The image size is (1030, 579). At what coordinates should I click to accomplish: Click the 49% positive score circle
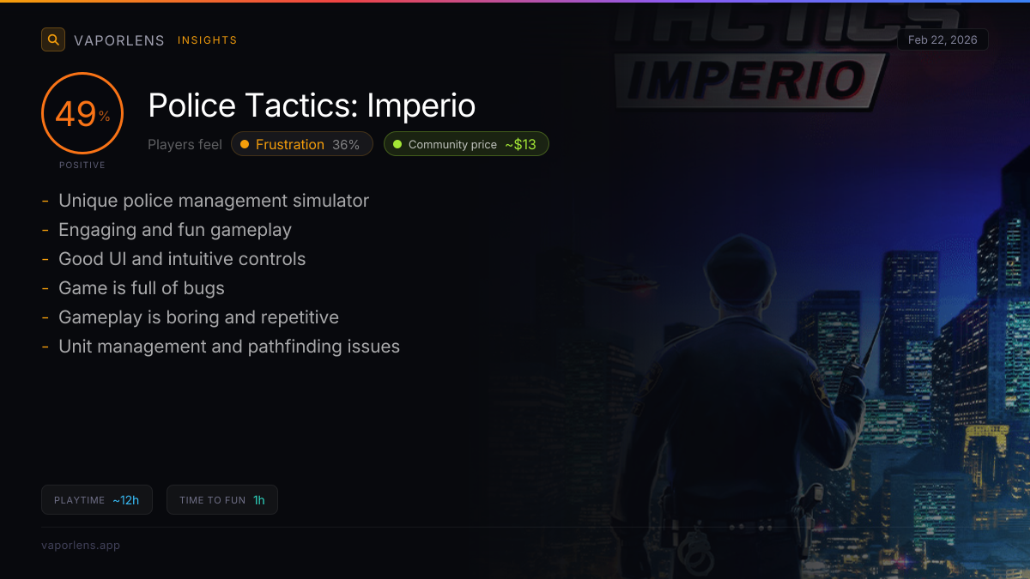[82, 113]
